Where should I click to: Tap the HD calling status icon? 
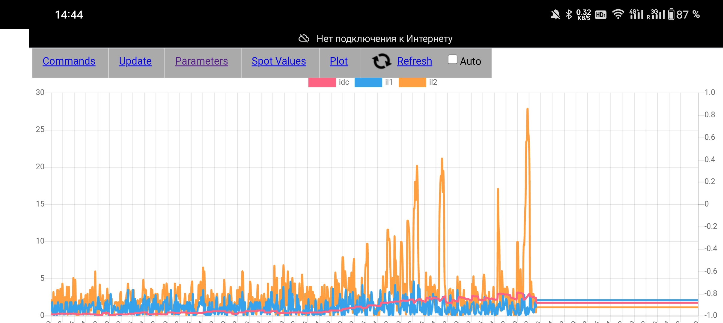pos(600,15)
